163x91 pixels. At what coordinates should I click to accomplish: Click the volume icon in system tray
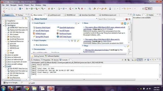pos(150,89)
